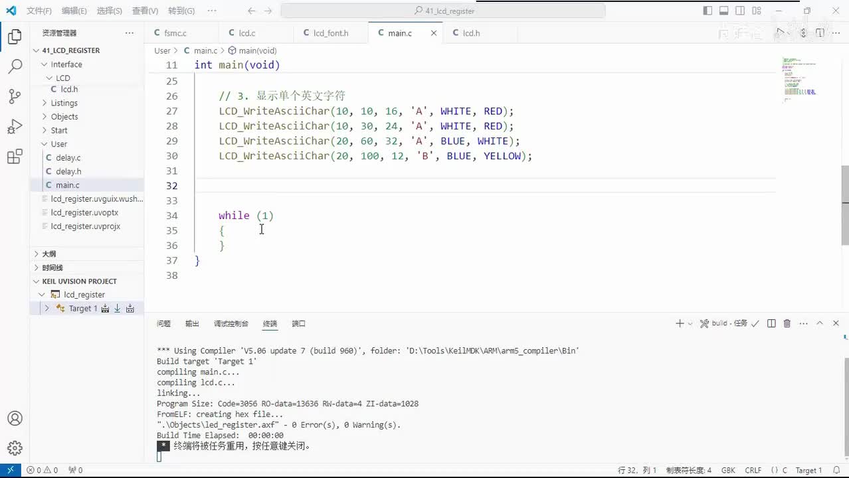Open new terminal launch profile dropdown

pyautogui.click(x=690, y=323)
